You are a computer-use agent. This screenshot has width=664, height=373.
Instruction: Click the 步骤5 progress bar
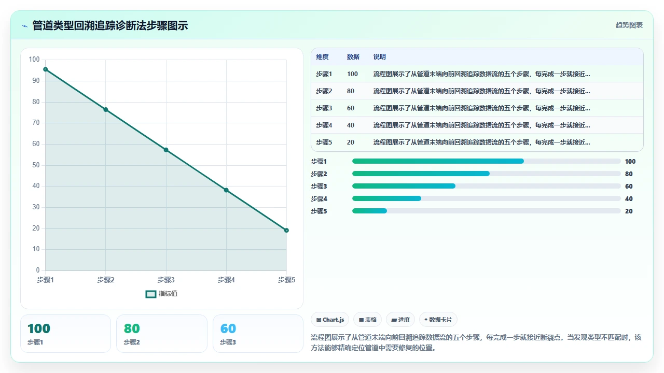[x=487, y=211]
